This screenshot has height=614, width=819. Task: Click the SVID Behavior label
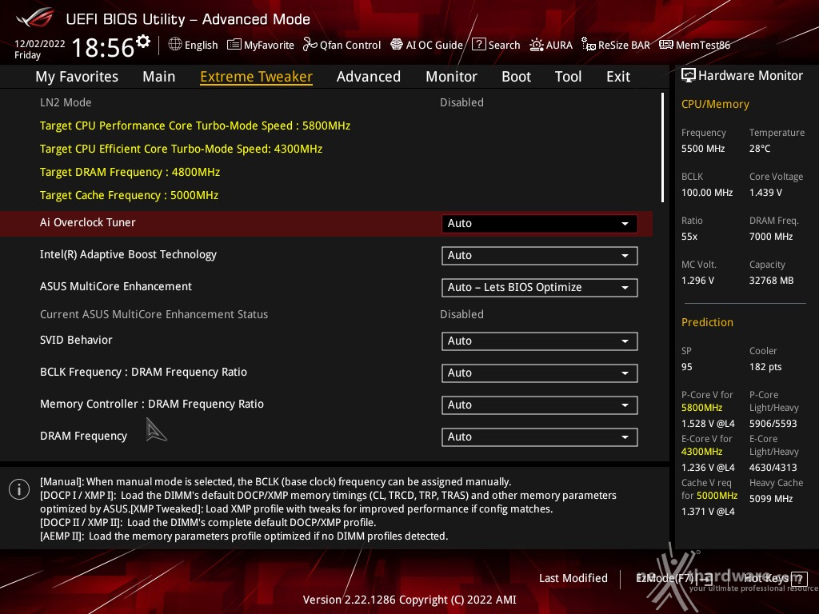point(76,340)
